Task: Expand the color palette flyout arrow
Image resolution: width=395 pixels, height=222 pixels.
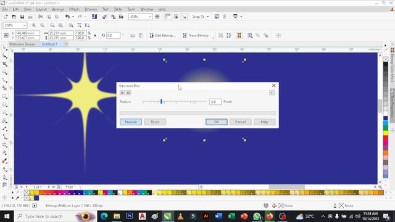Action: tap(12, 192)
